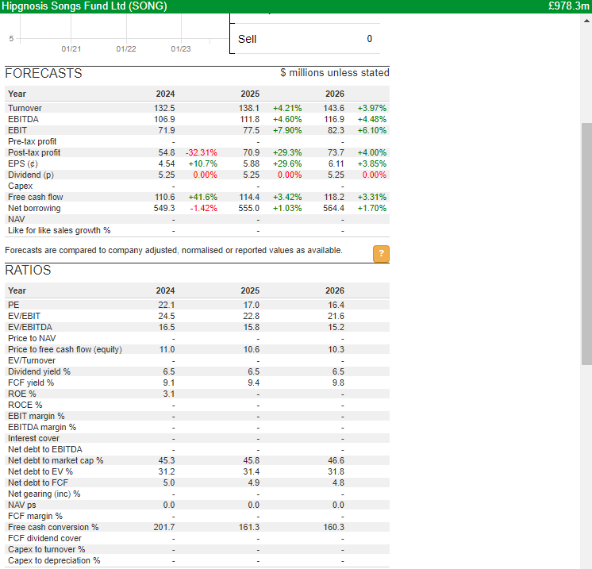
Task: Click the vertical scrollbar thumb
Action: tap(586, 244)
